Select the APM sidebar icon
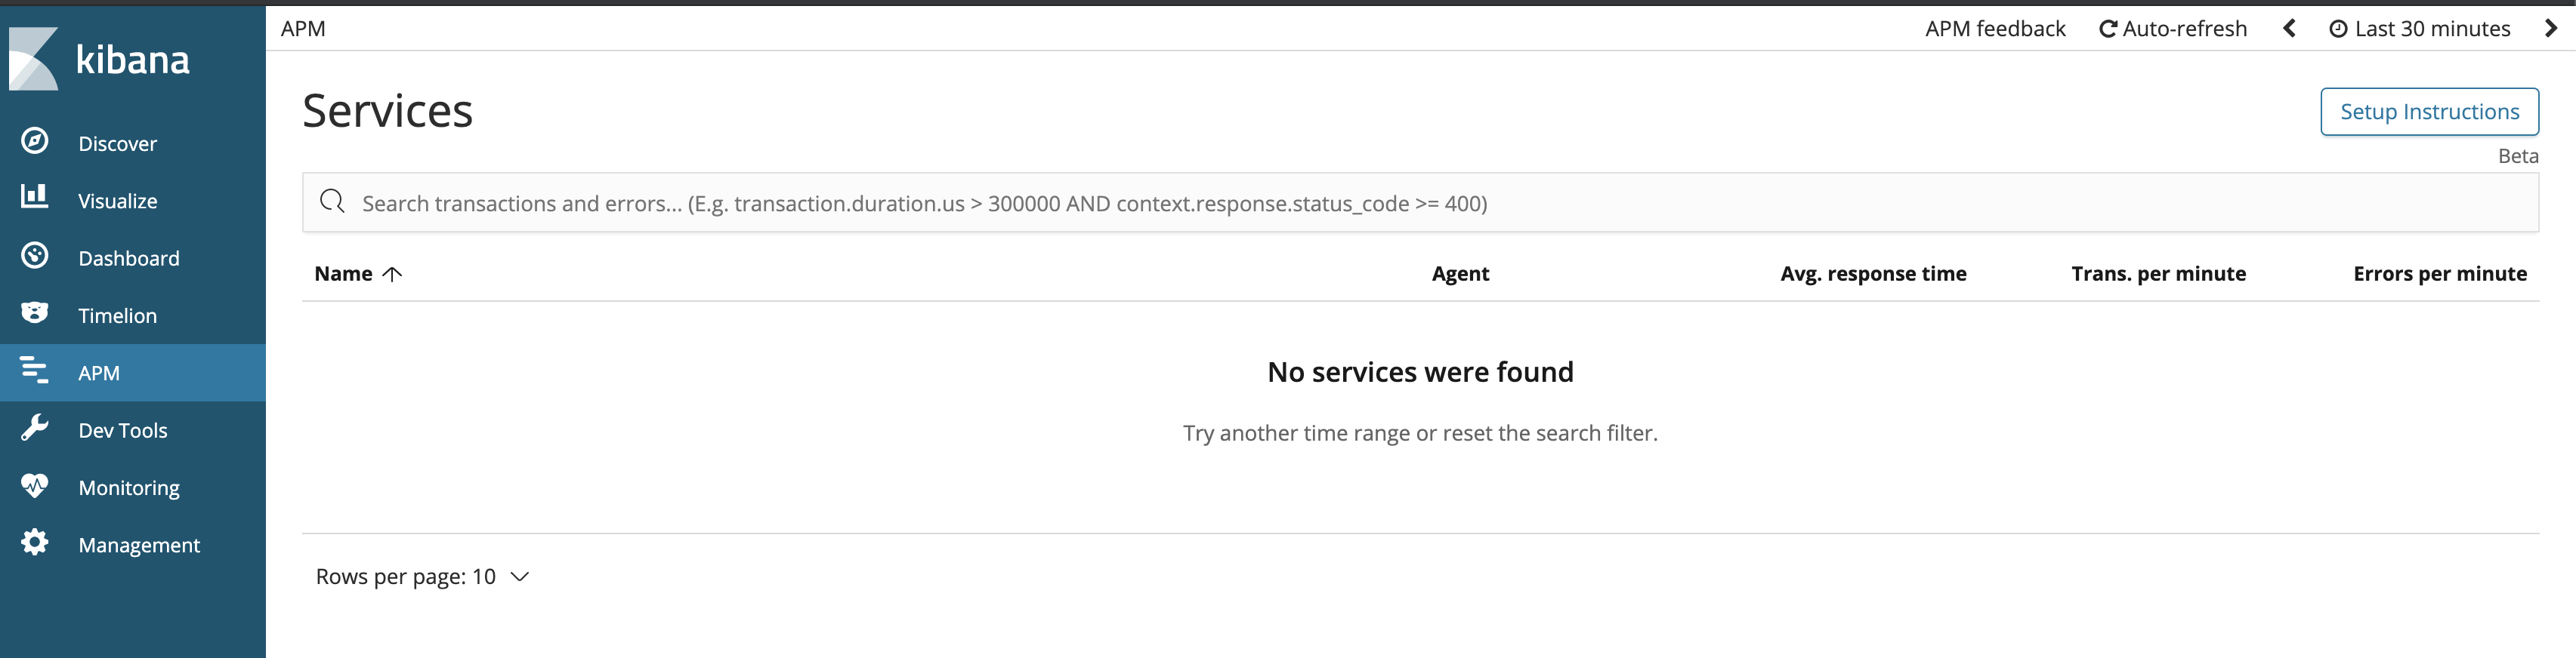Image resolution: width=2576 pixels, height=658 pixels. 35,371
